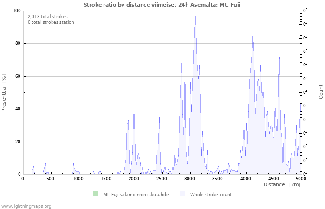325x209 pixels.
Task: Click the y-axis tick label 20
Action: pyautogui.click(x=18, y=142)
